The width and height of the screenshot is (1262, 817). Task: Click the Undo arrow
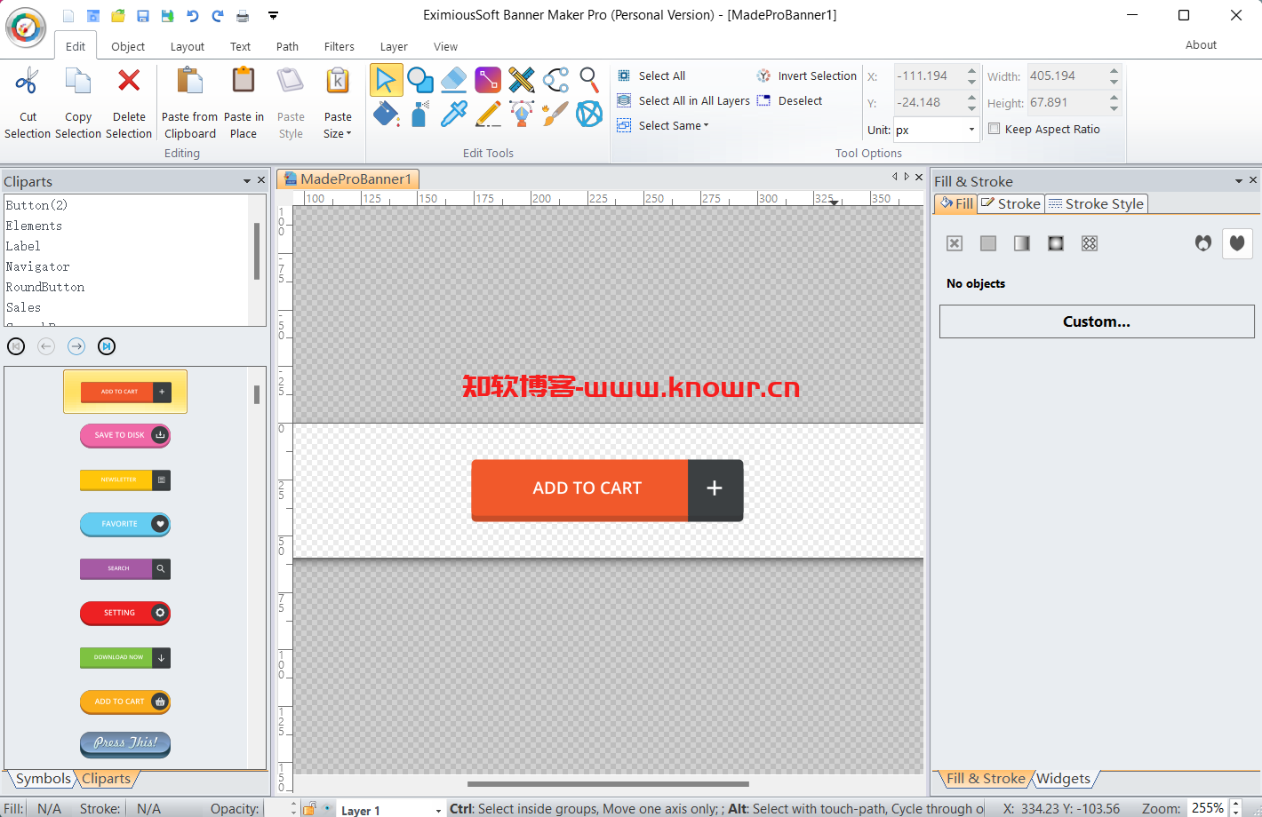click(193, 16)
